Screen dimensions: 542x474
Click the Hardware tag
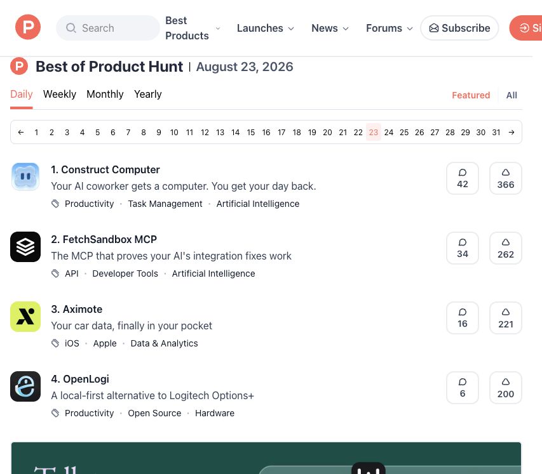215,413
